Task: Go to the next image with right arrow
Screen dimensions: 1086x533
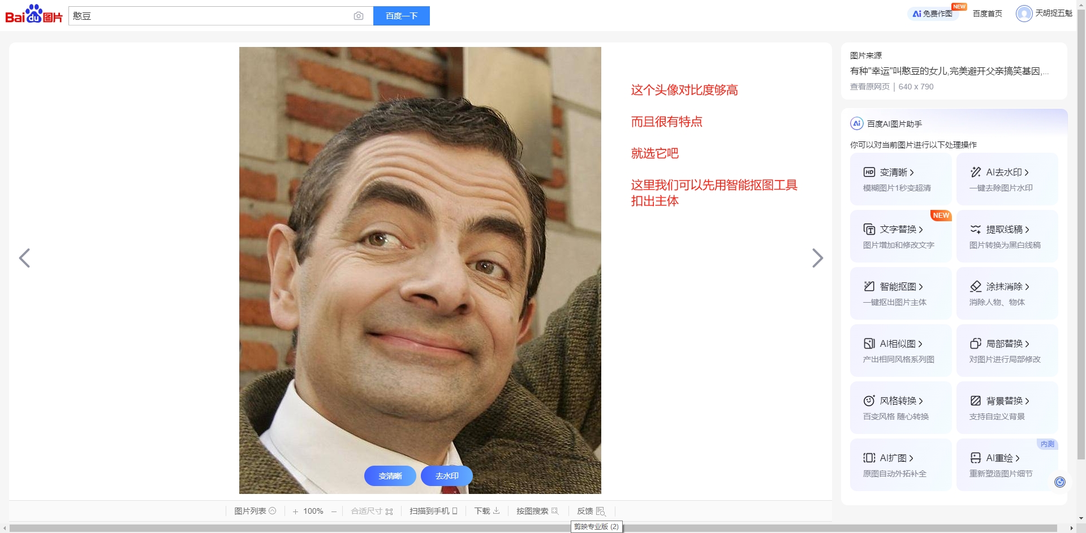Action: click(x=817, y=258)
